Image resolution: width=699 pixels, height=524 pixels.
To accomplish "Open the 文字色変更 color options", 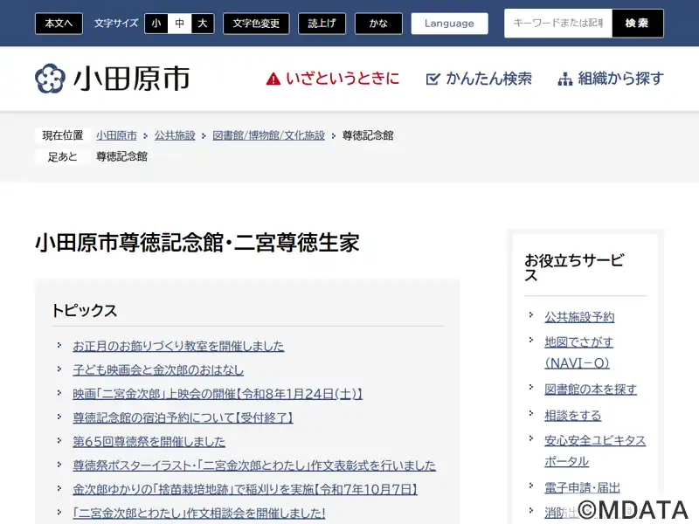I will click(x=256, y=24).
